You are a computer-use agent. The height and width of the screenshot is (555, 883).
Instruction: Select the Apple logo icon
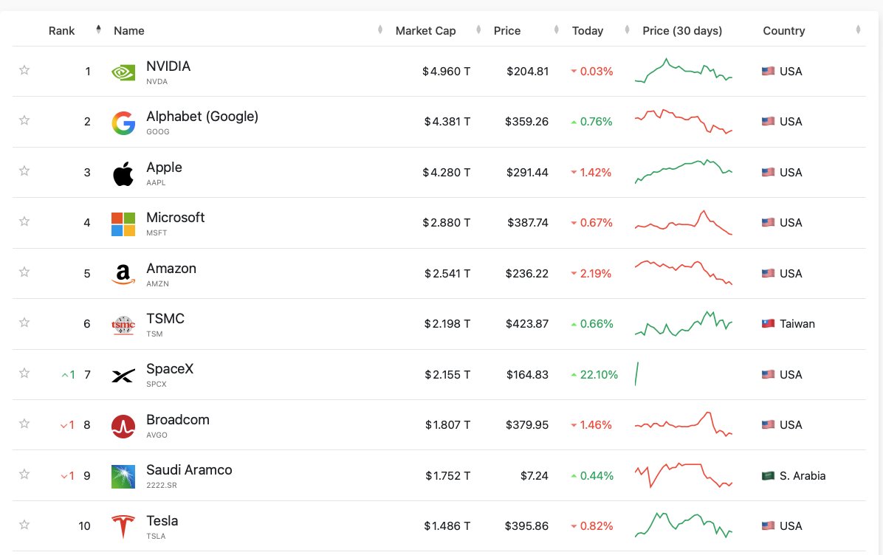123,174
